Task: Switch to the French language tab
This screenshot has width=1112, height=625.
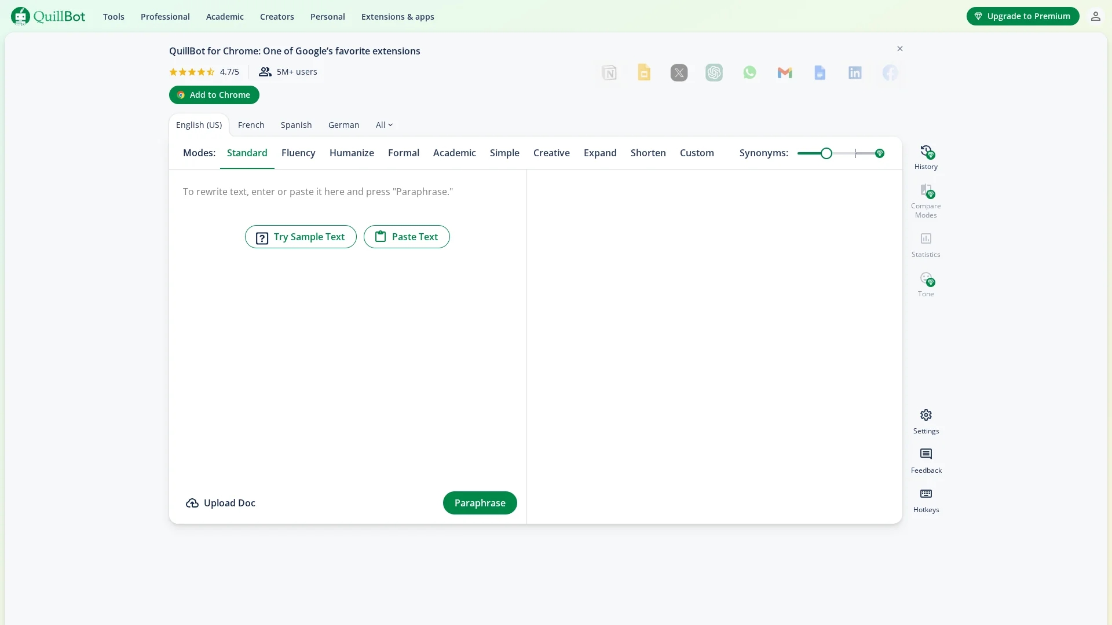Action: 251,125
